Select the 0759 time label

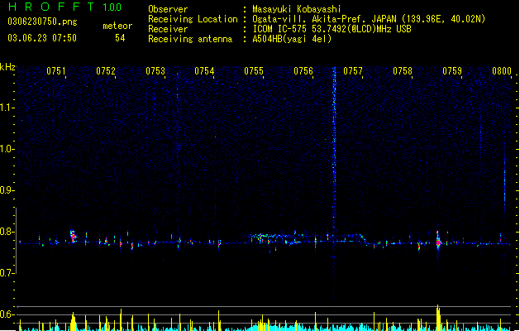click(452, 71)
